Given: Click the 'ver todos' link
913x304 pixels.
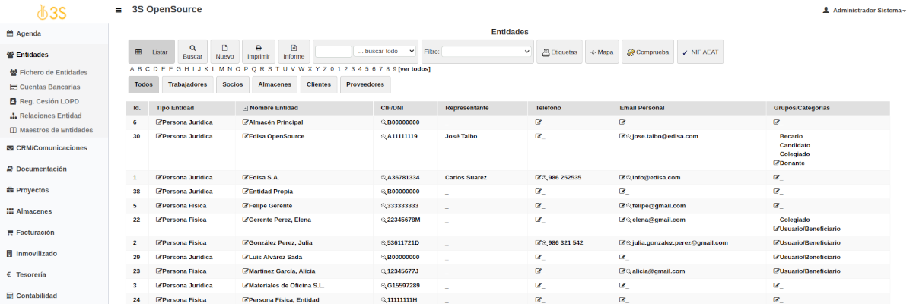Looking at the screenshot, I should coord(414,69).
